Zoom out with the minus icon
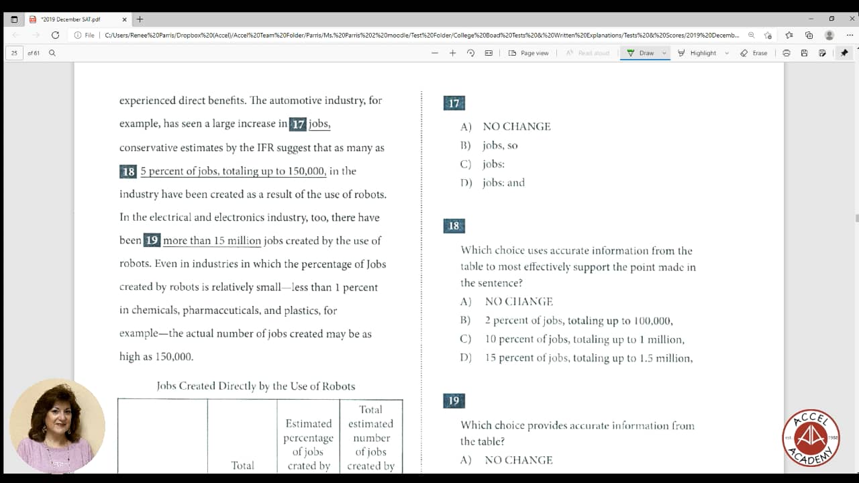This screenshot has height=483, width=859. click(x=435, y=53)
